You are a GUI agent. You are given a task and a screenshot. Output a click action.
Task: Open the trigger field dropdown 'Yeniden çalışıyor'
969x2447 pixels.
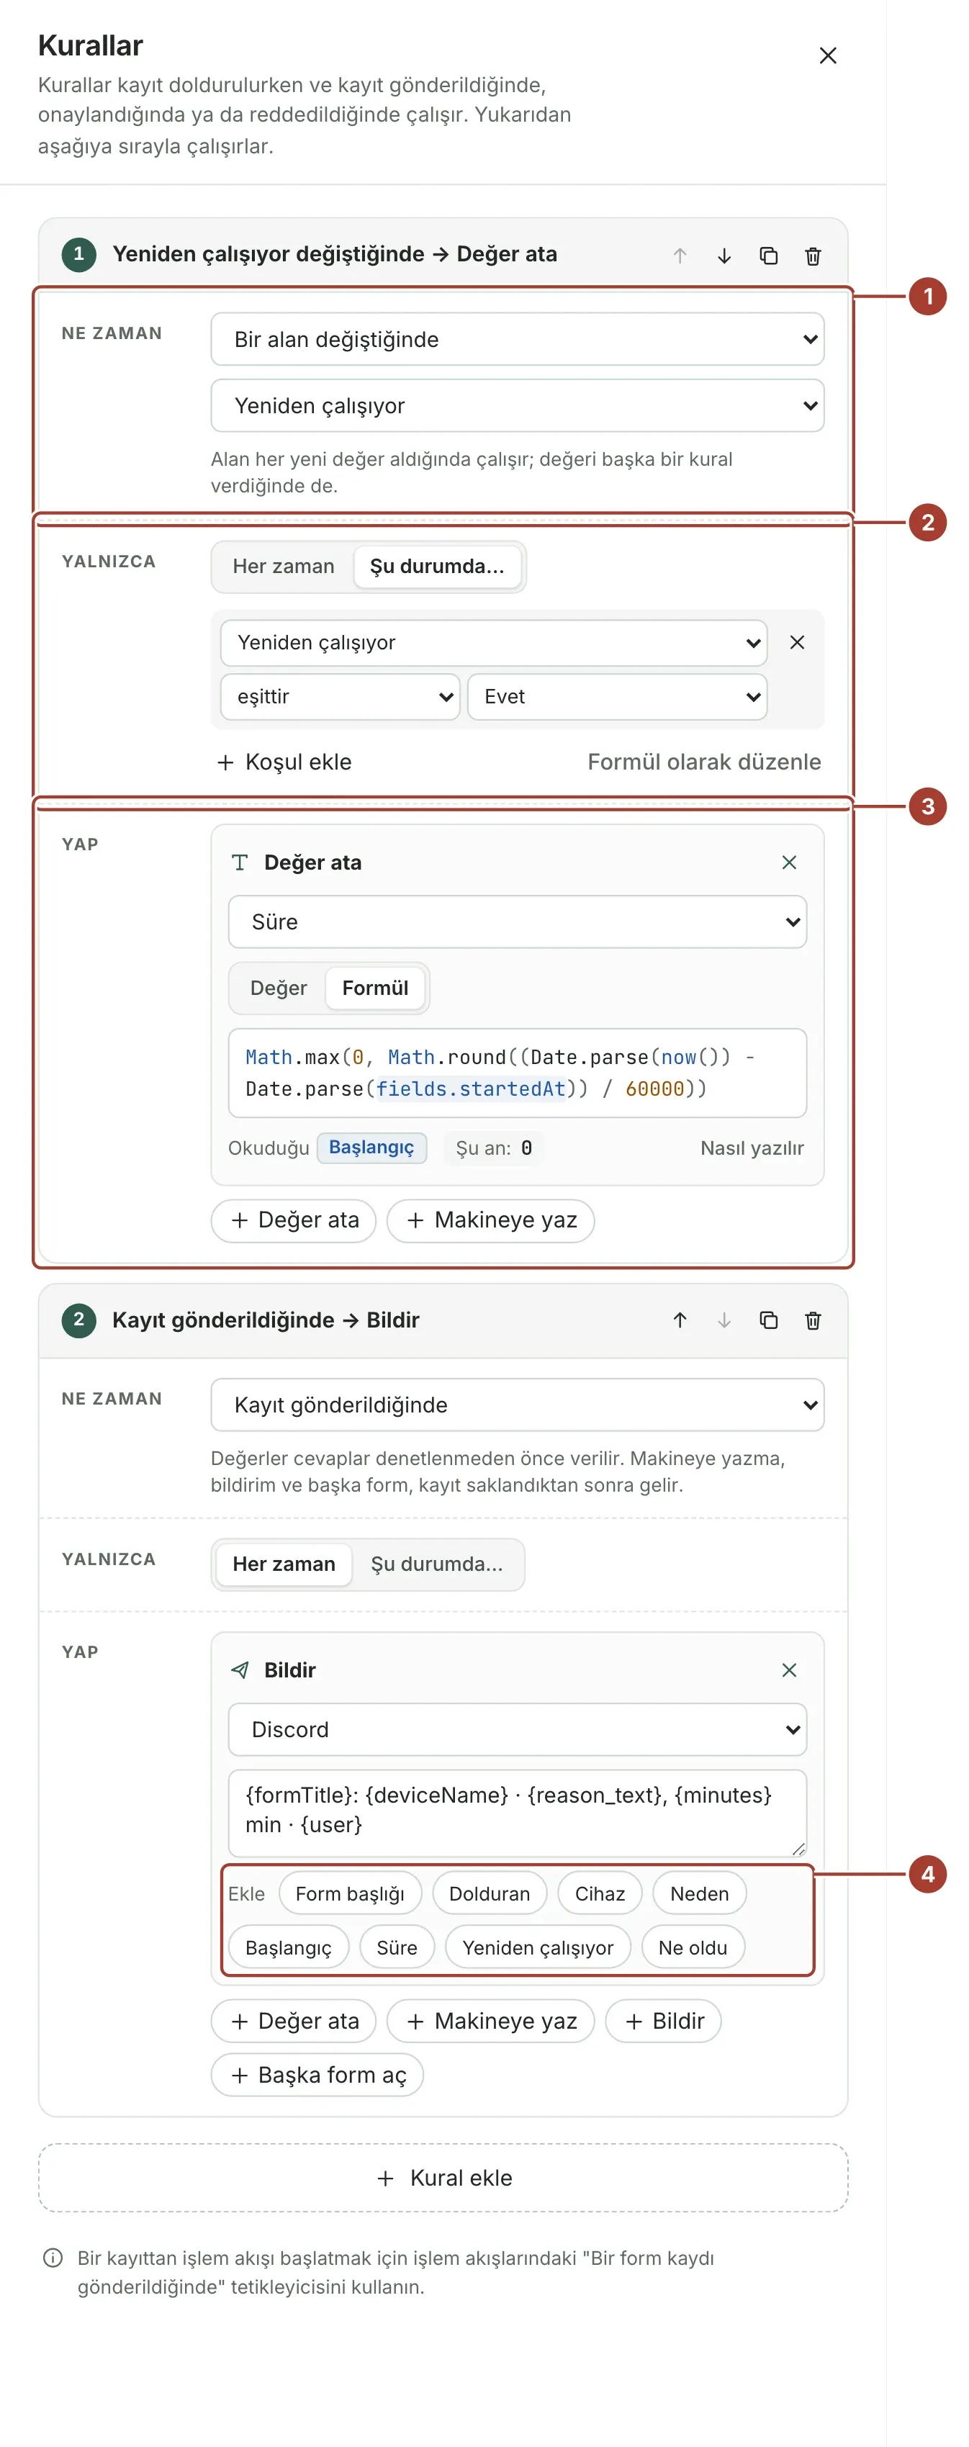point(517,405)
